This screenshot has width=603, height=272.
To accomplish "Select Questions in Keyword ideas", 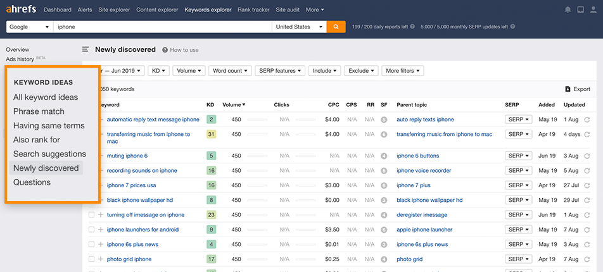I will 32,182.
